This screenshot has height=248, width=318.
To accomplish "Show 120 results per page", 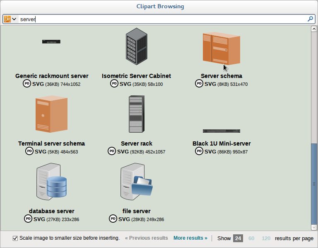I will tap(266, 238).
